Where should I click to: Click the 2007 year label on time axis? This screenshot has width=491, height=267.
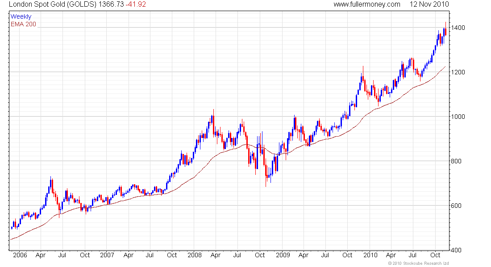[107, 255]
